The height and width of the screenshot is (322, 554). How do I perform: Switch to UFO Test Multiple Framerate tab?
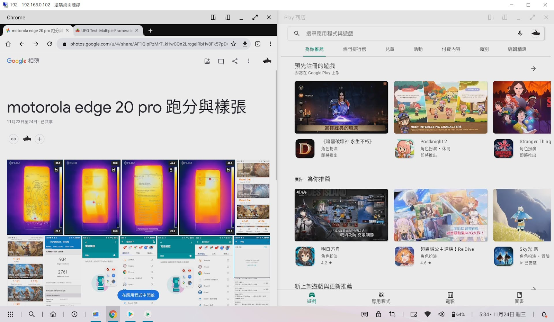click(107, 30)
